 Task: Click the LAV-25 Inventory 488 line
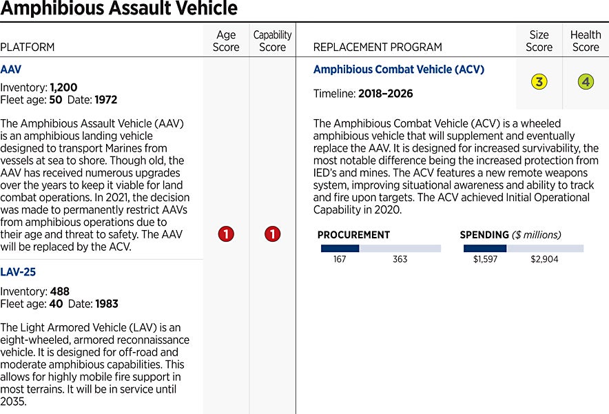coord(34,291)
